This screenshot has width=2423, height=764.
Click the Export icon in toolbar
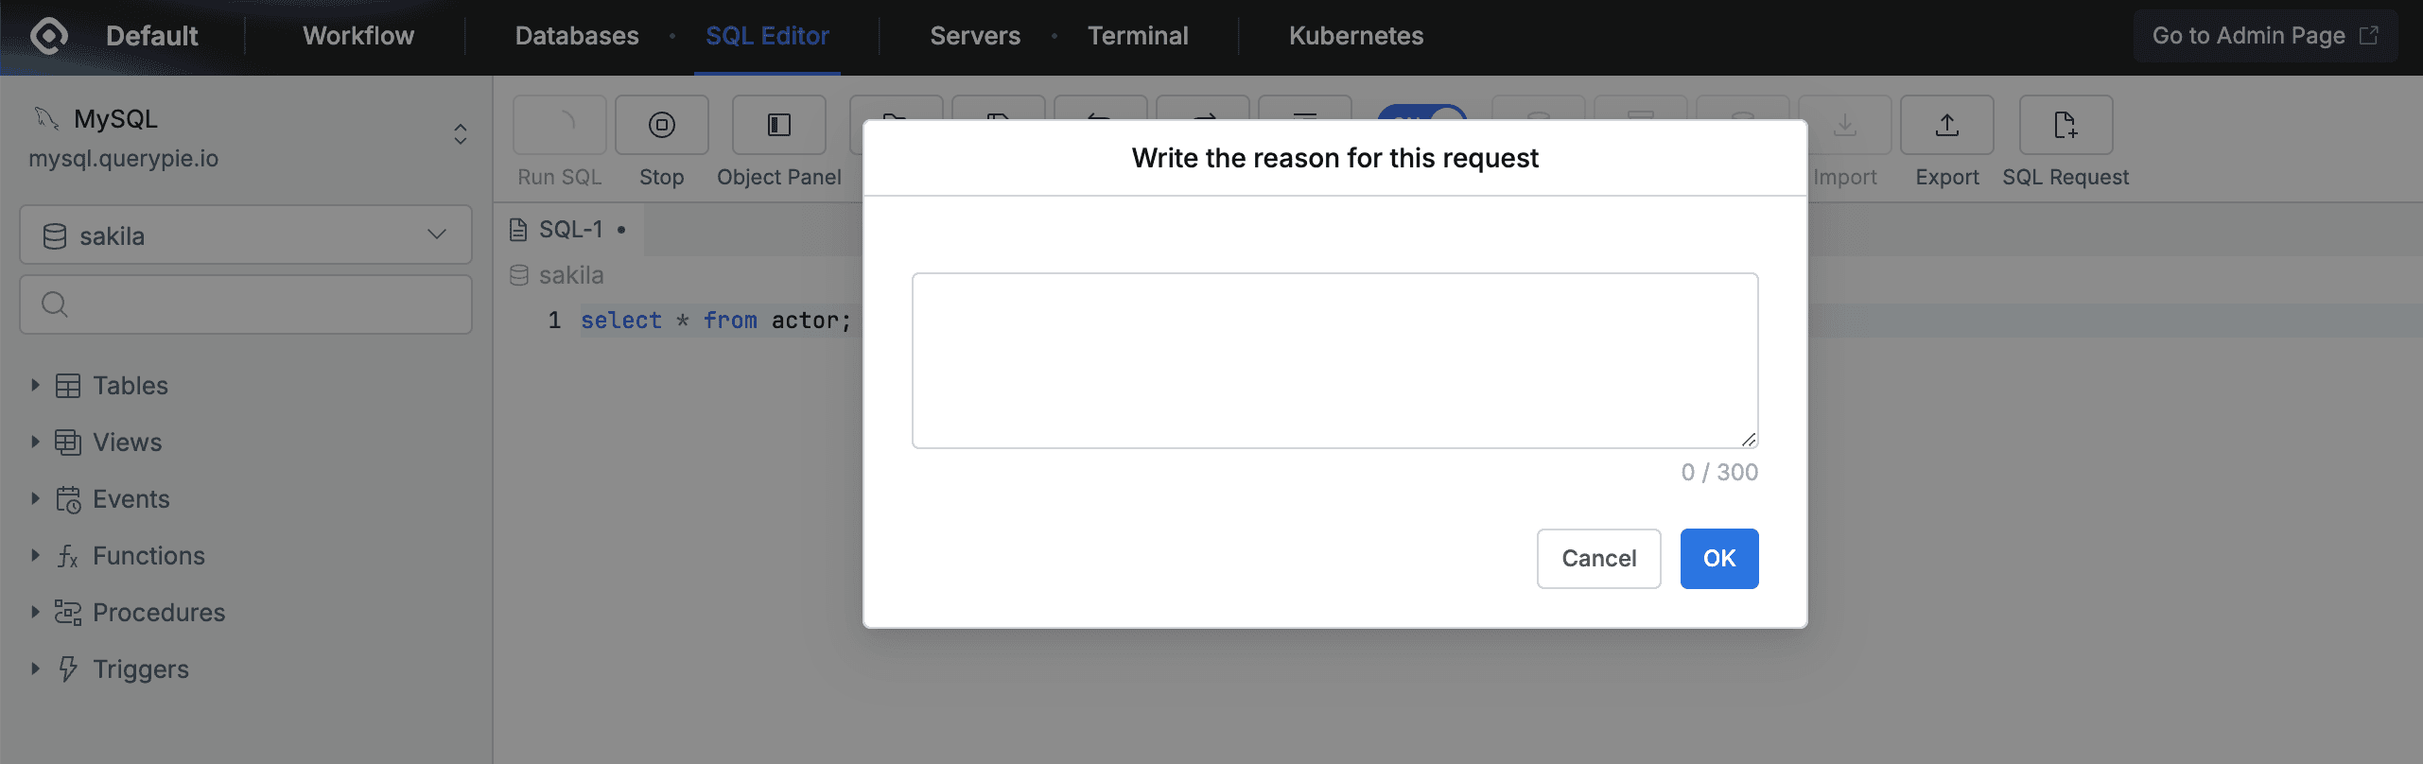point(1946,125)
